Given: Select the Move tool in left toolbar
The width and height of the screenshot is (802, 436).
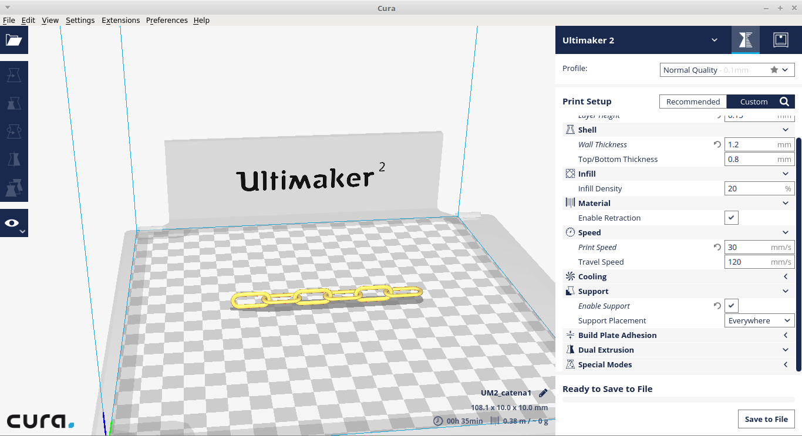Looking at the screenshot, I should point(14,75).
